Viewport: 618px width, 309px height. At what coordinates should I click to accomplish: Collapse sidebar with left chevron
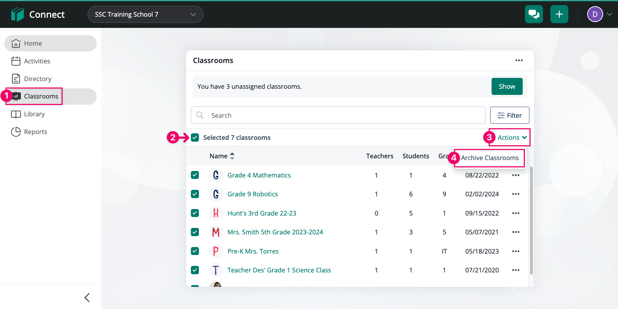(x=87, y=297)
